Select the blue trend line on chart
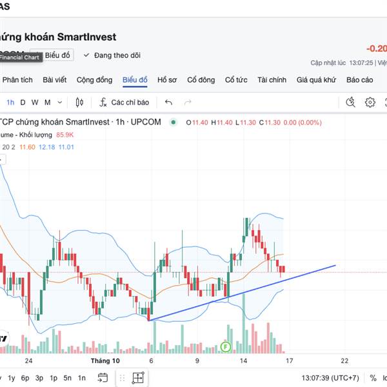 point(242,293)
